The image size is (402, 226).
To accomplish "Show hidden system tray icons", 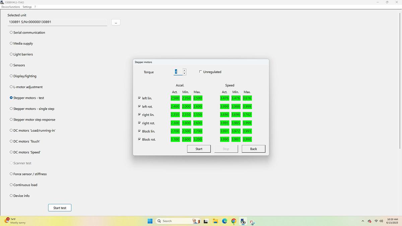I will tap(363, 221).
